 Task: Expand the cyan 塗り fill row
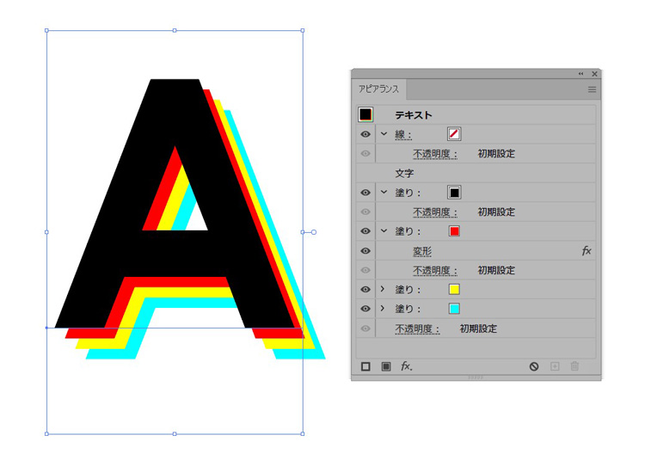click(383, 309)
